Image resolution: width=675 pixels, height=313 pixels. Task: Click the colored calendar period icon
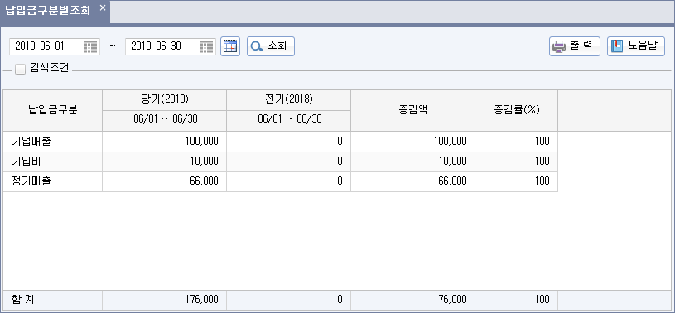tap(230, 46)
